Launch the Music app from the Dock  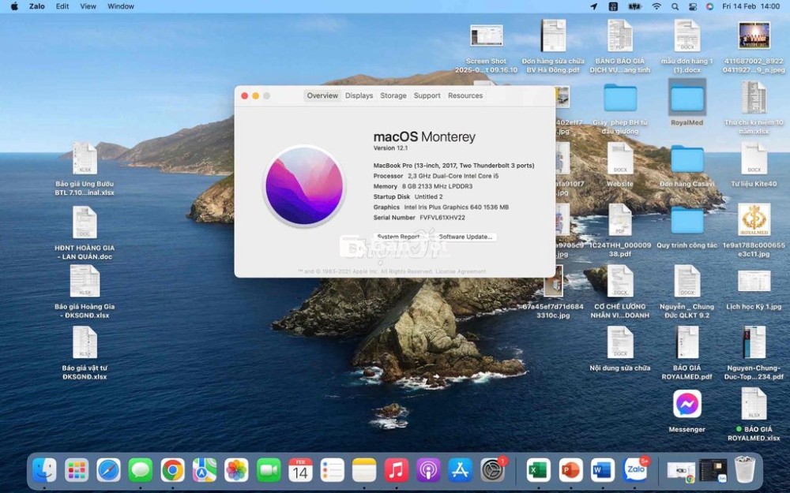click(397, 470)
